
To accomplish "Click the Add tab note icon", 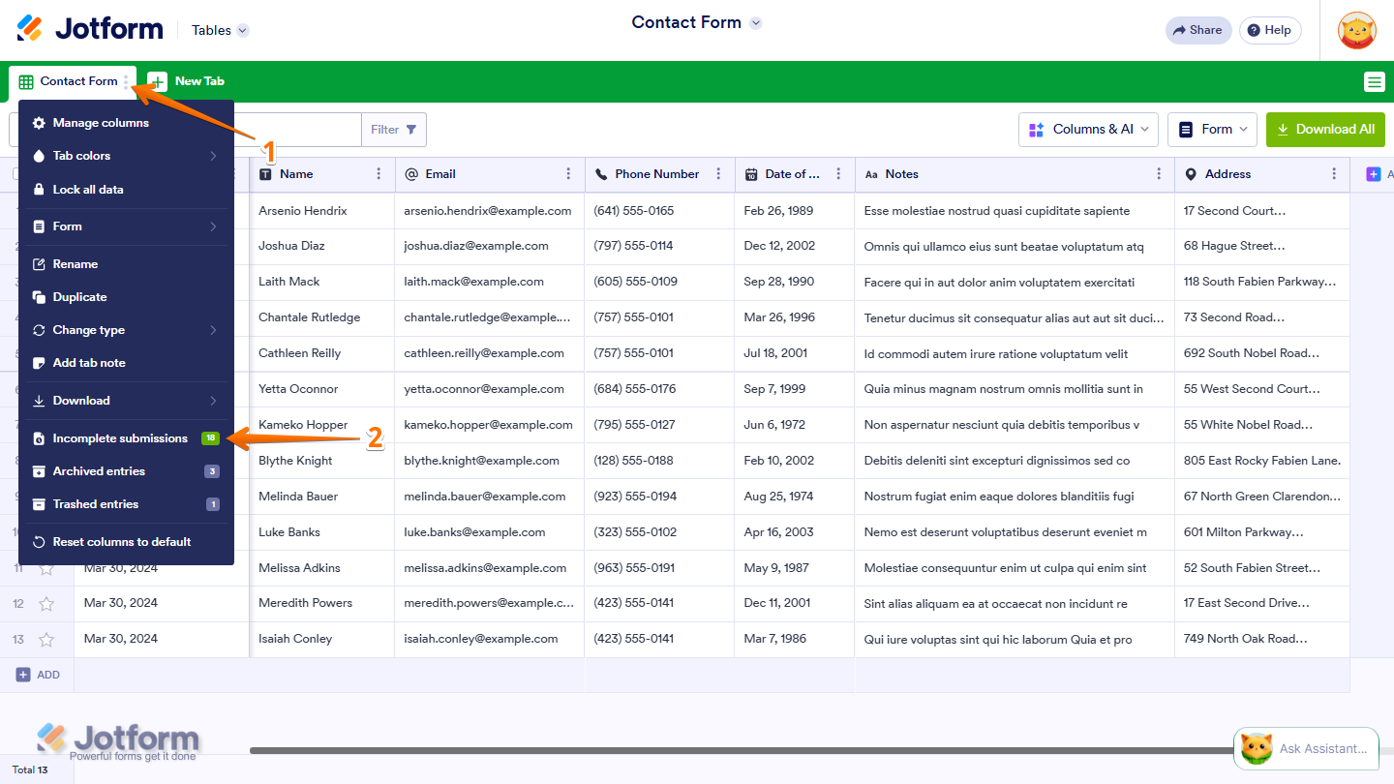I will (39, 363).
